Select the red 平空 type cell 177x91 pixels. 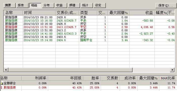pyautogui.click(x=83, y=27)
